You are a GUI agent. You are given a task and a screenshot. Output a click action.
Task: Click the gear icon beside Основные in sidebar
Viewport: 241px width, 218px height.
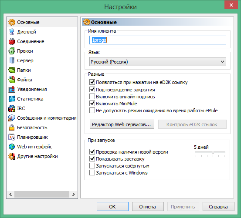click(12, 22)
